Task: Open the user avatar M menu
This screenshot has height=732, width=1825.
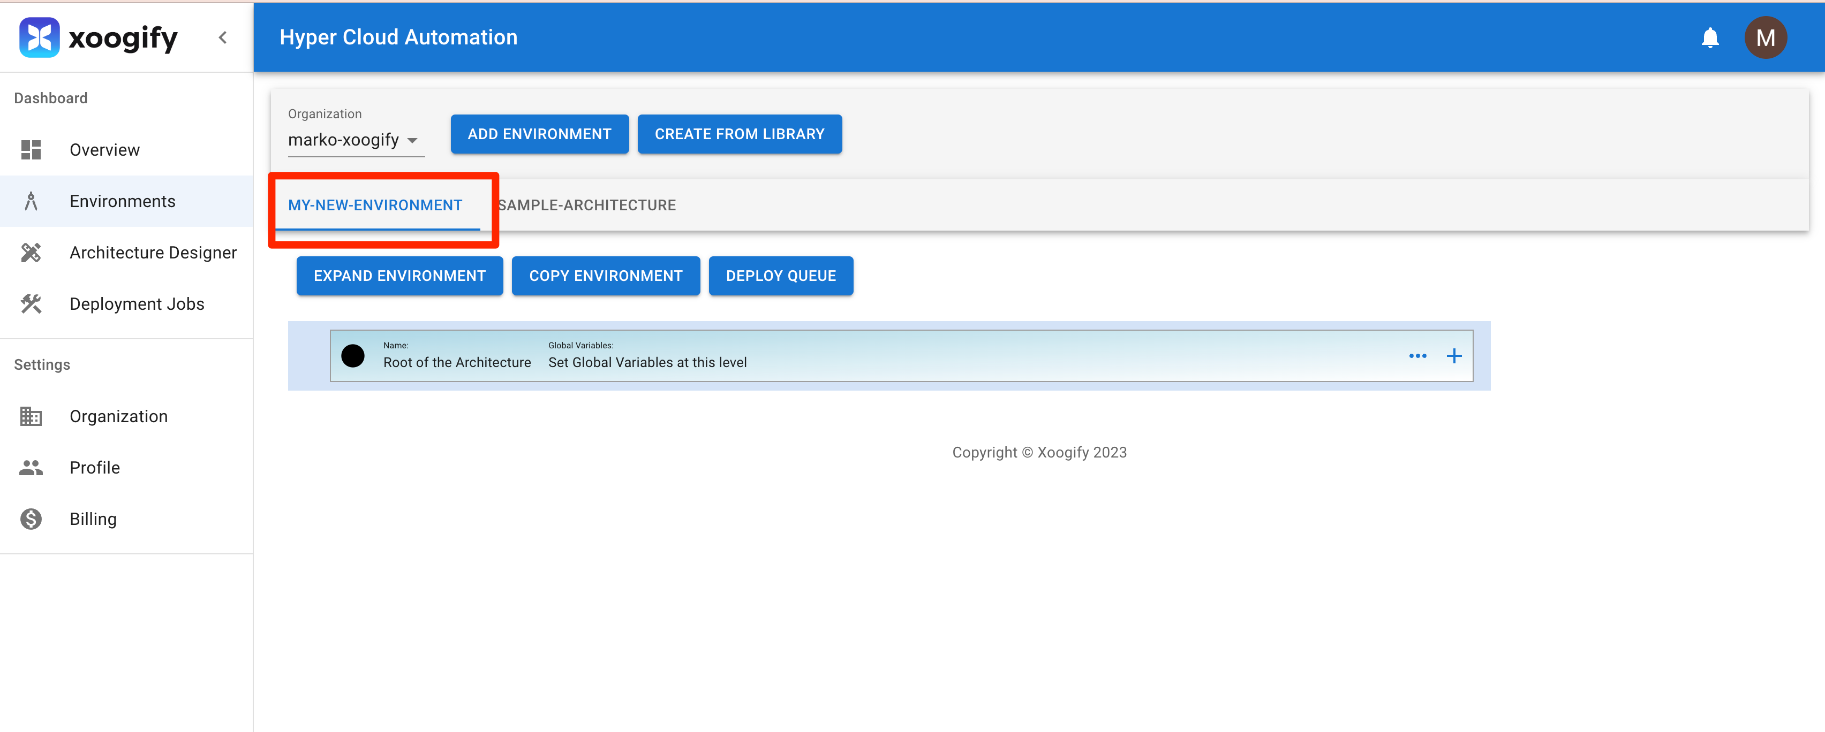Action: 1765,37
